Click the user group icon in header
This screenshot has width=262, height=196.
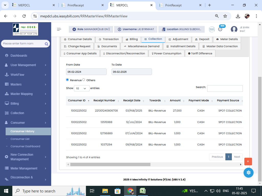tap(212, 29)
